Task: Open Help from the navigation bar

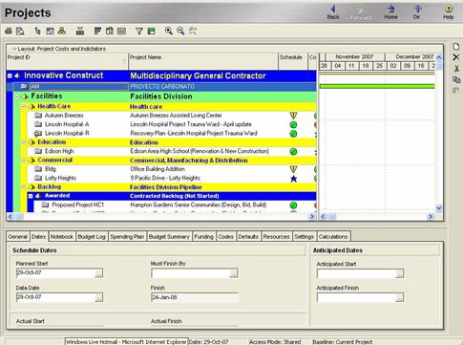Action: 448,12
